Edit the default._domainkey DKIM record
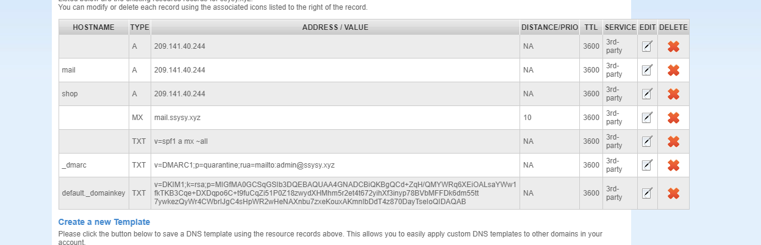 coord(647,193)
